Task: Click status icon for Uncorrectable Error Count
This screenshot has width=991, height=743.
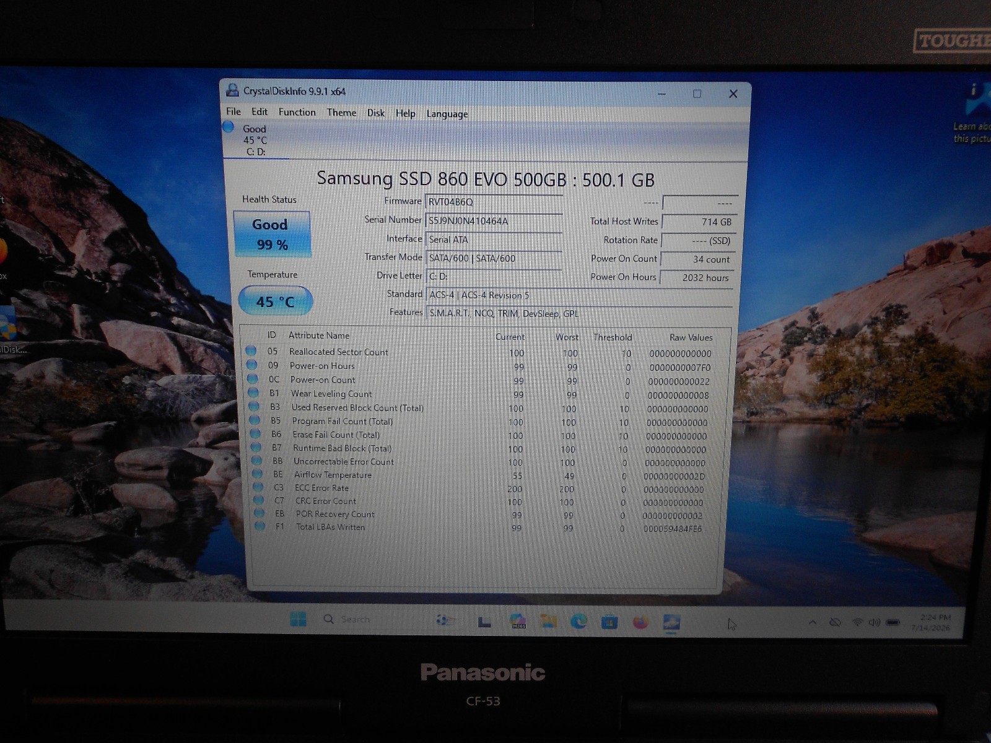Action: tap(256, 460)
